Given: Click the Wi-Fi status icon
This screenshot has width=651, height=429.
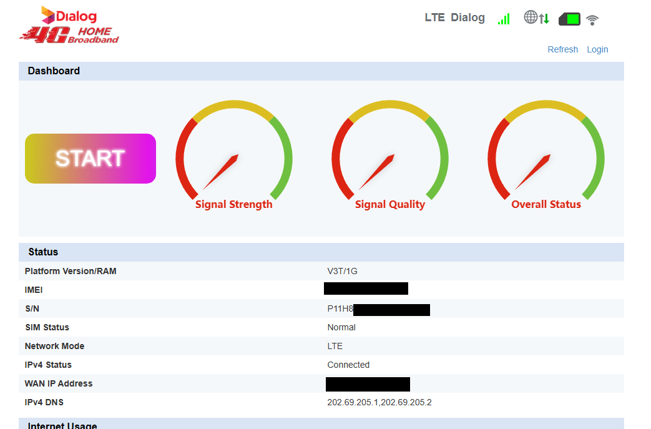Looking at the screenshot, I should (x=592, y=19).
